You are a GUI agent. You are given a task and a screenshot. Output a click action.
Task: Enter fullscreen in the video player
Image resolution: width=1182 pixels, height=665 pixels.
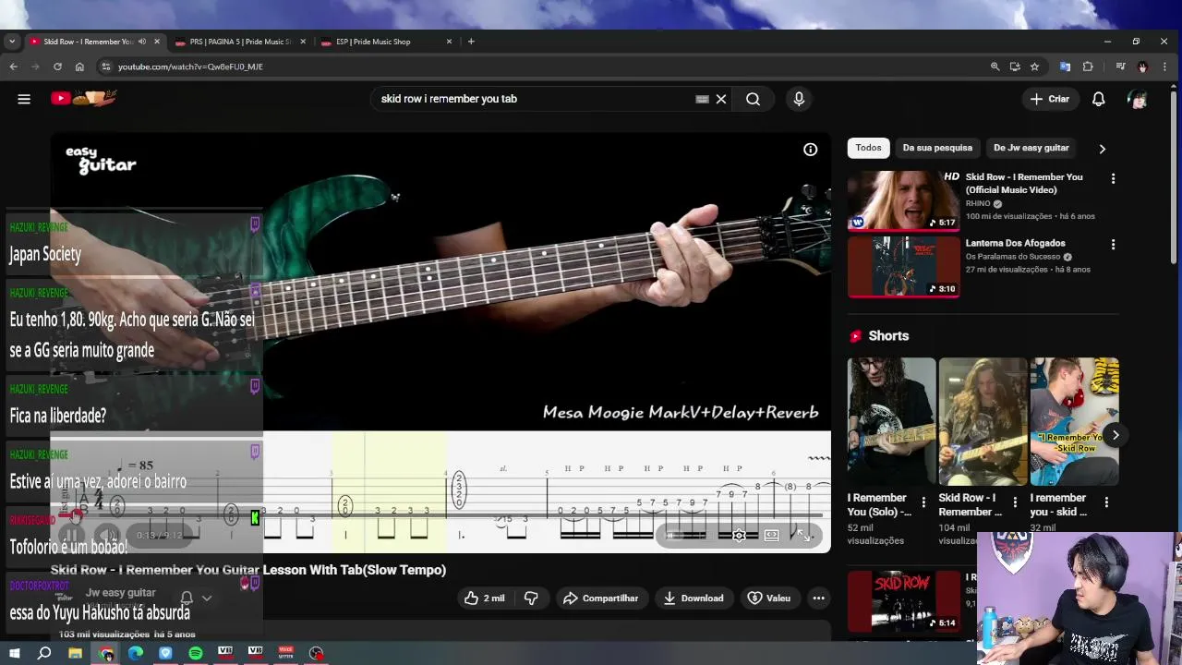pos(803,535)
